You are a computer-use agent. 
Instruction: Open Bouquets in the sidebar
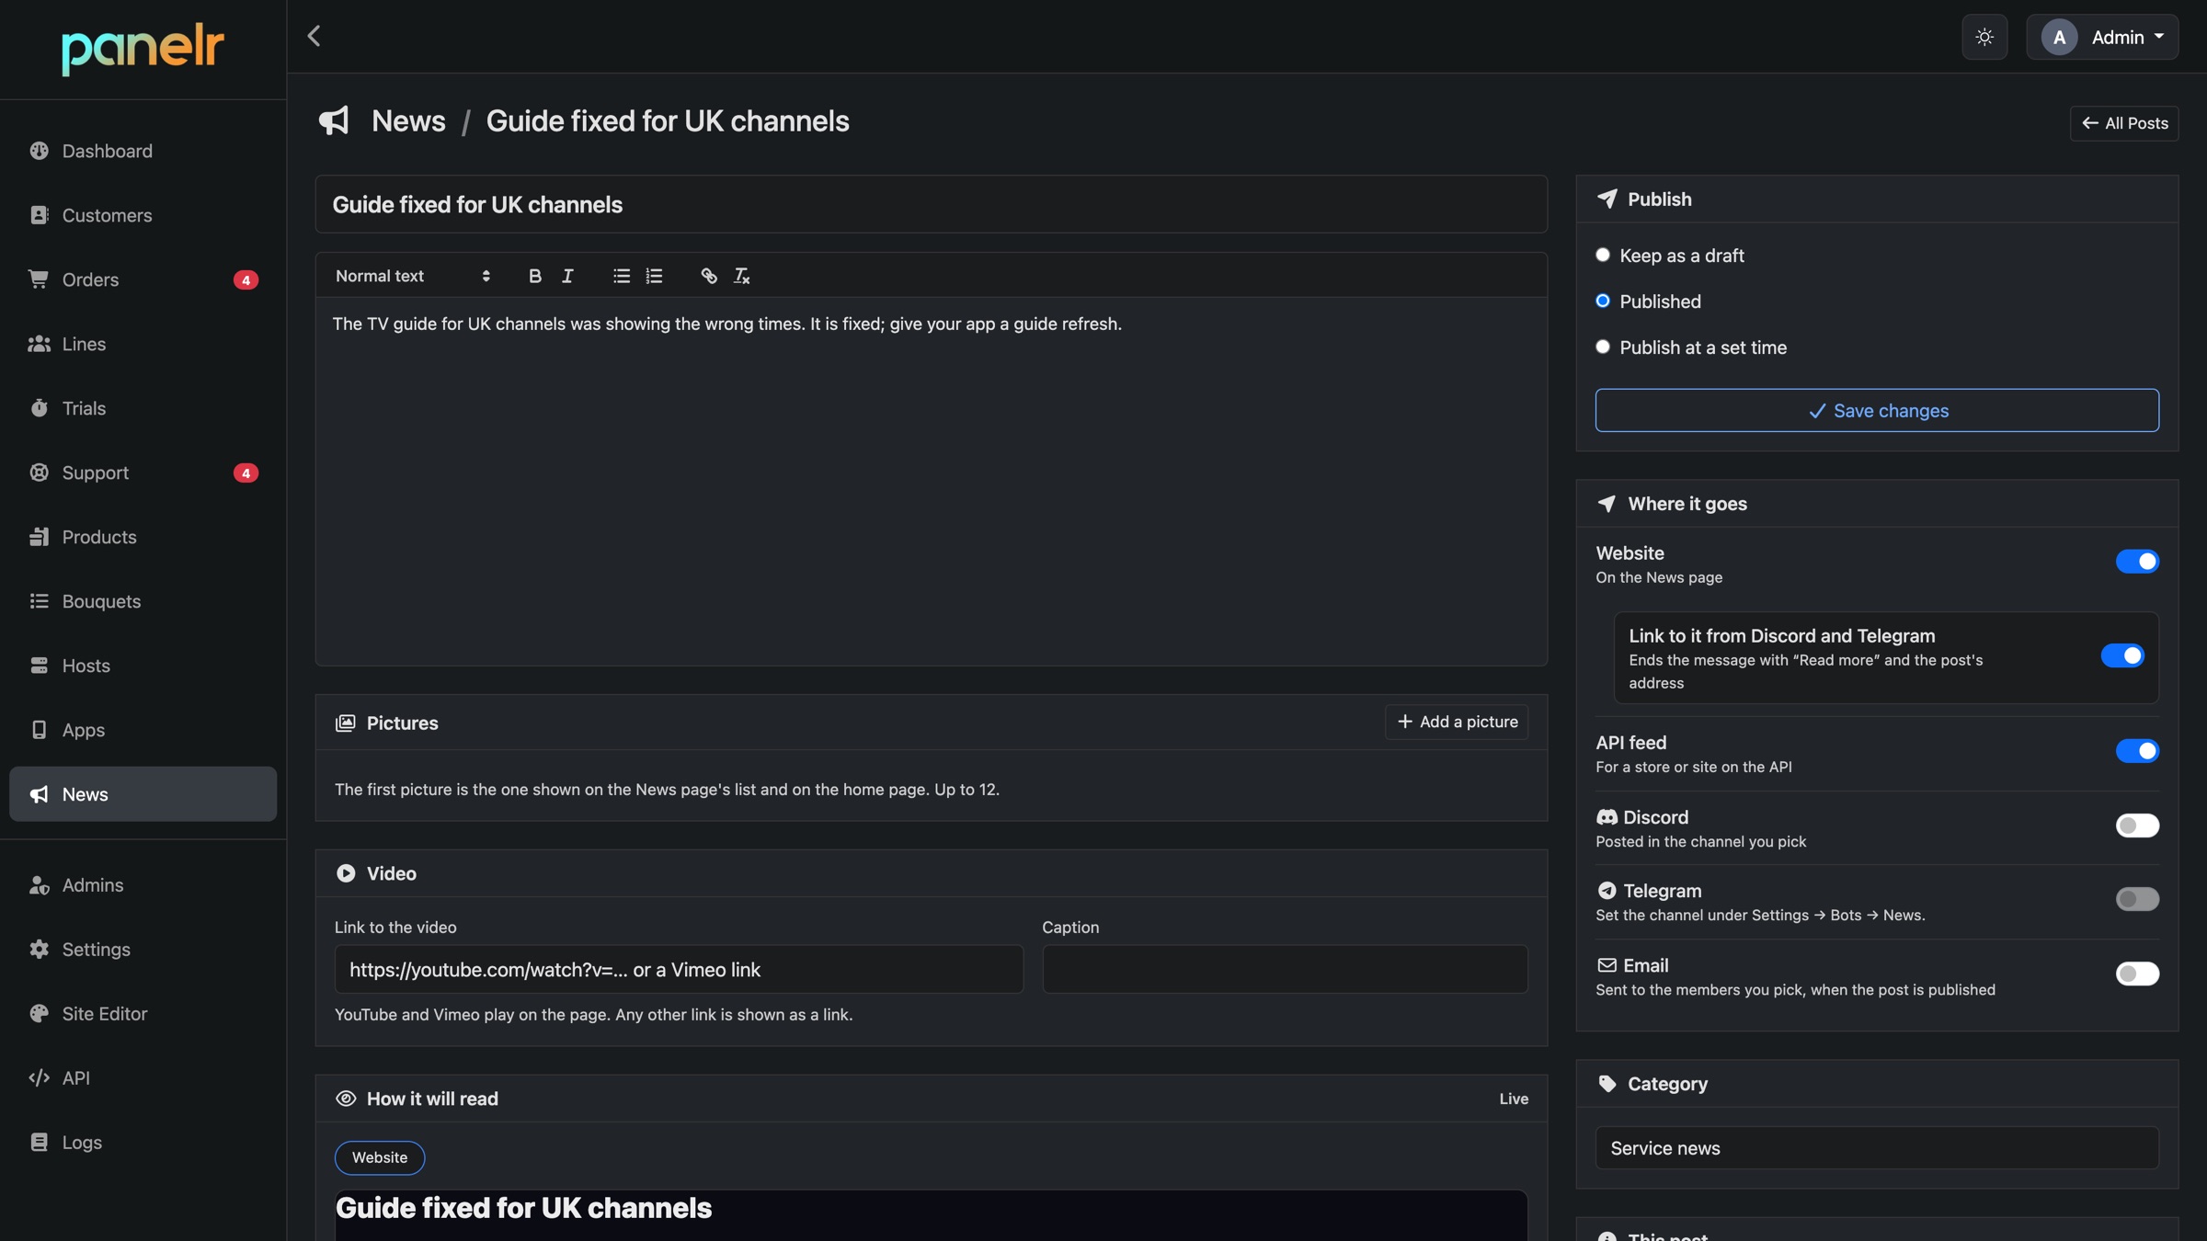[x=143, y=601]
